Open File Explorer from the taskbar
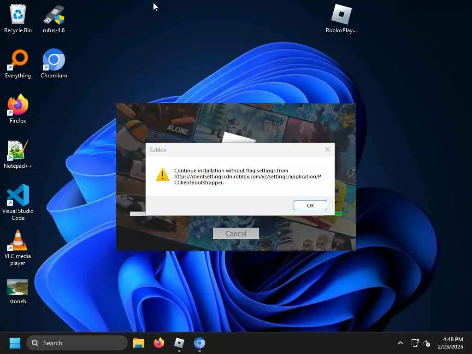The image size is (472, 354). [139, 343]
